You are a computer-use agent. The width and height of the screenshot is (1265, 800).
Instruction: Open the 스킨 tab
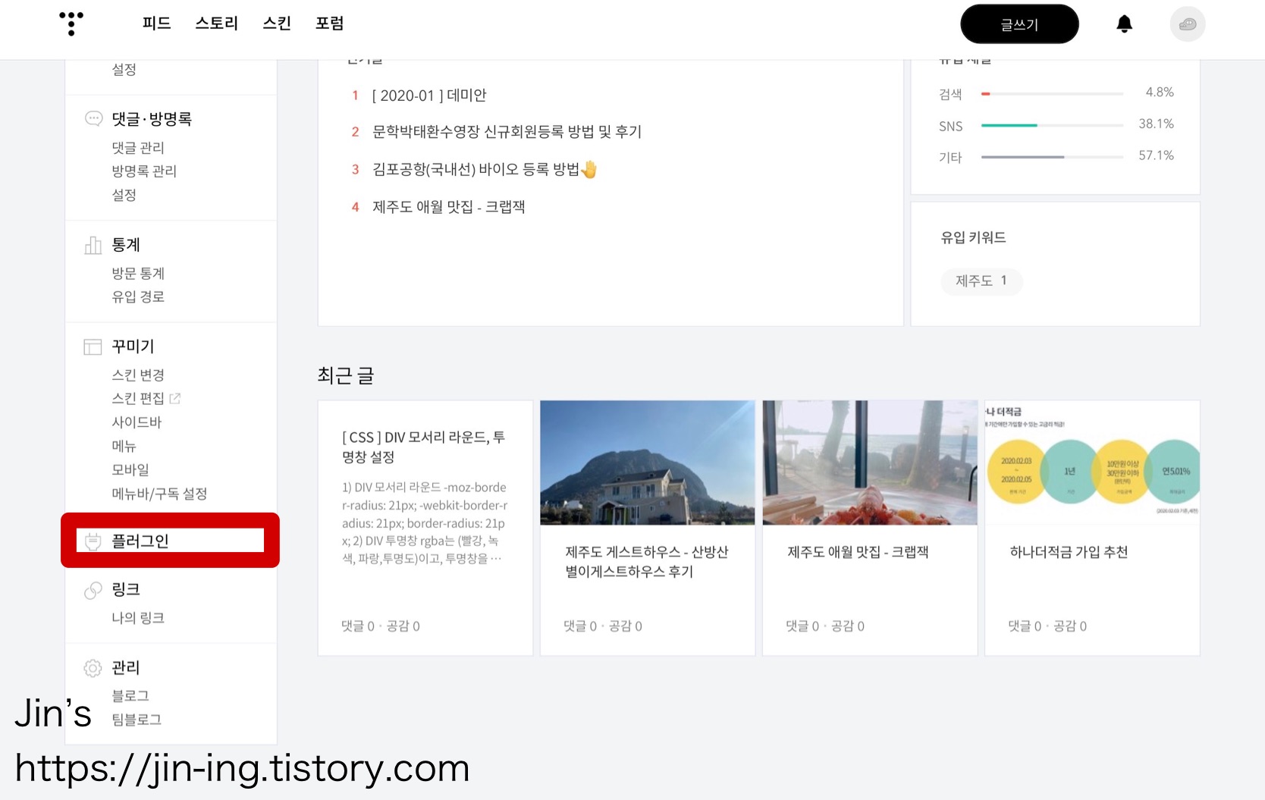(276, 24)
